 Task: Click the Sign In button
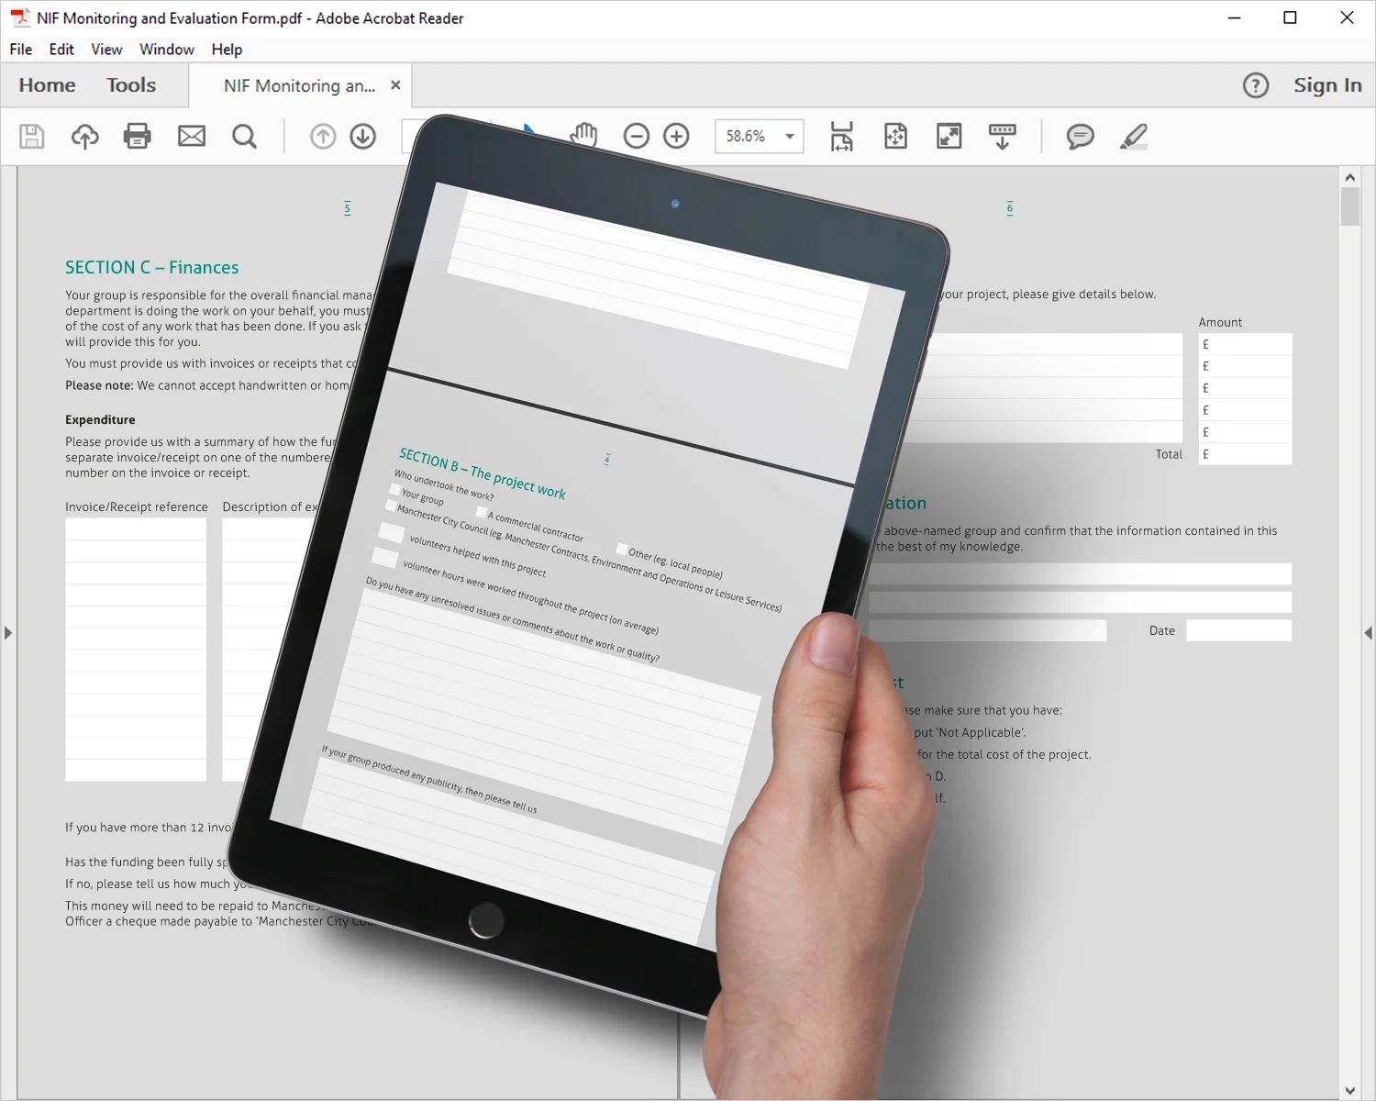point(1327,85)
